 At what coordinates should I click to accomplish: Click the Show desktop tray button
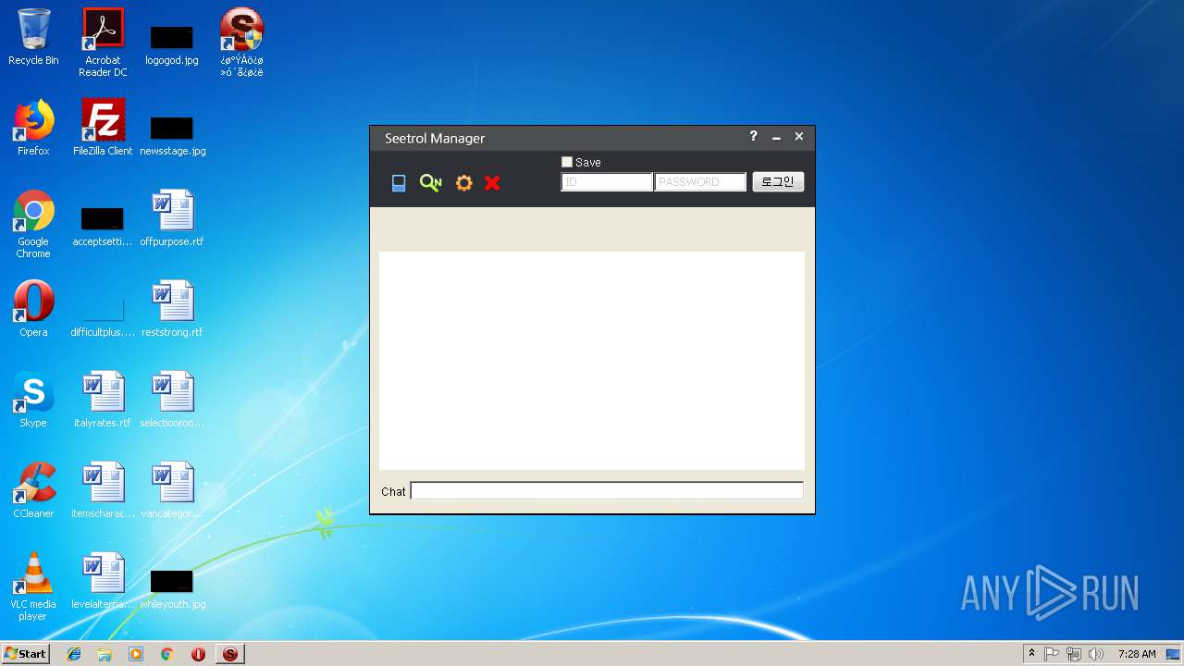[1174, 654]
